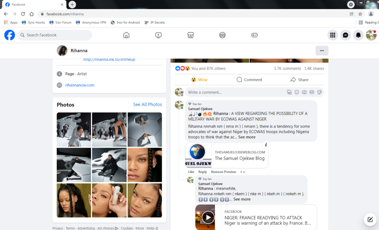Open the notifications bell
379x230 pixels.
click(358, 35)
